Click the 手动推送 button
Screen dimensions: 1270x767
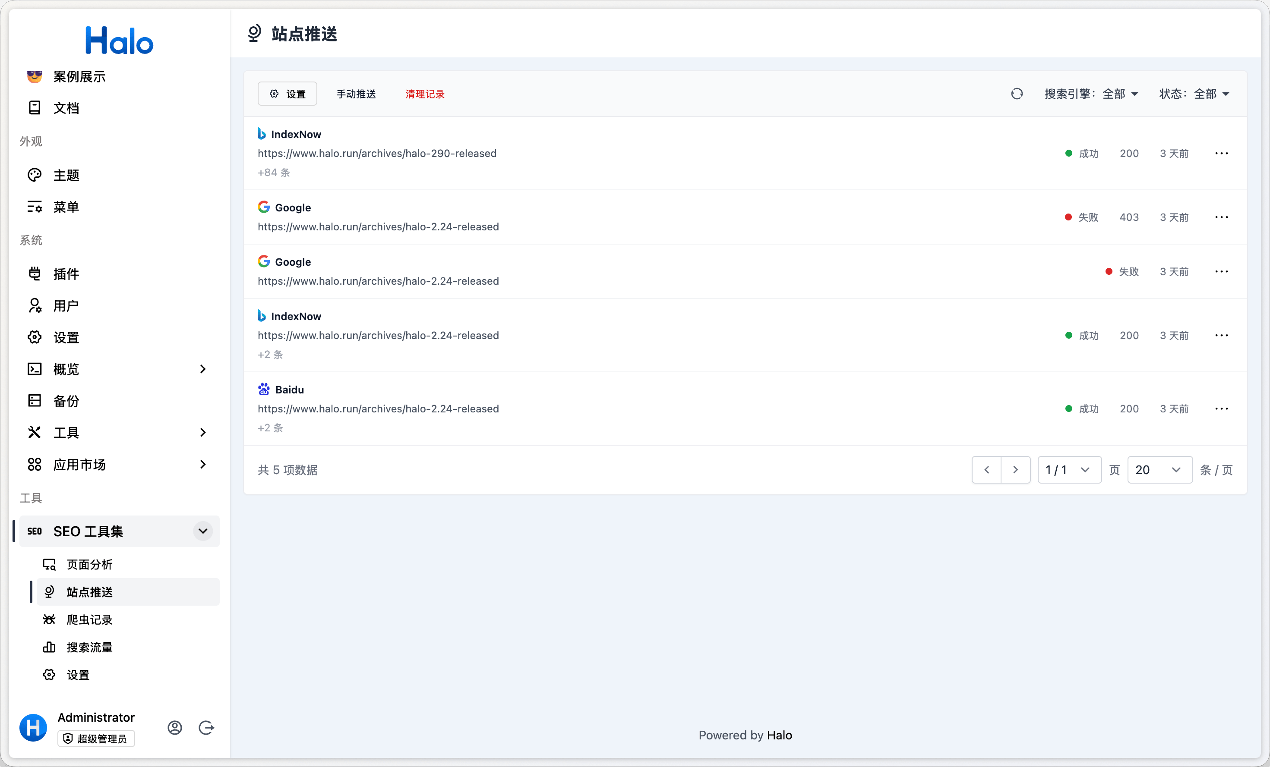(x=356, y=94)
